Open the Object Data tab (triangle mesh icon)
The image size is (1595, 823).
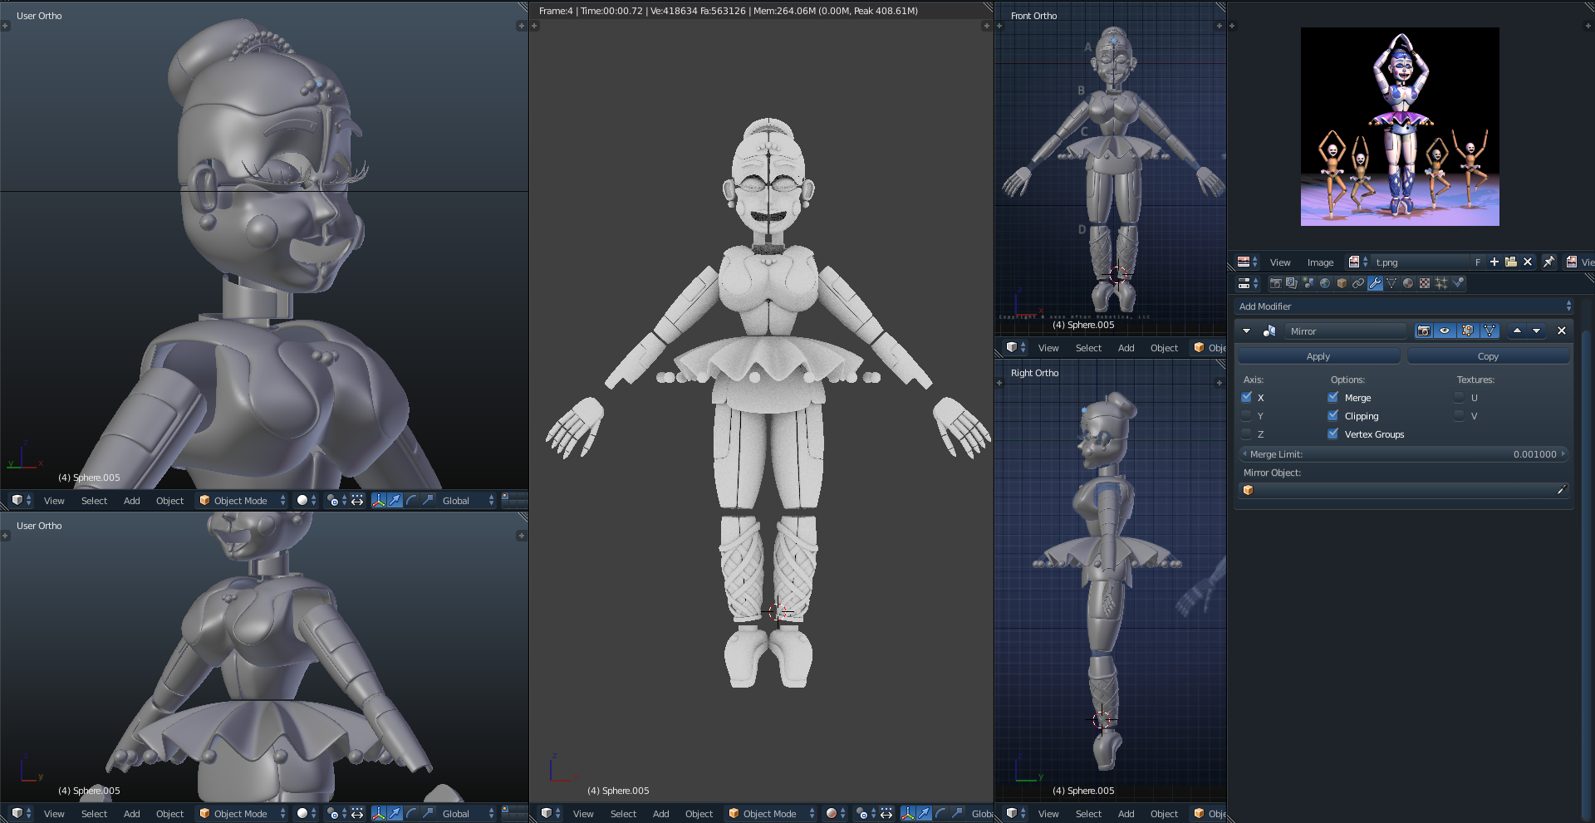click(x=1391, y=283)
